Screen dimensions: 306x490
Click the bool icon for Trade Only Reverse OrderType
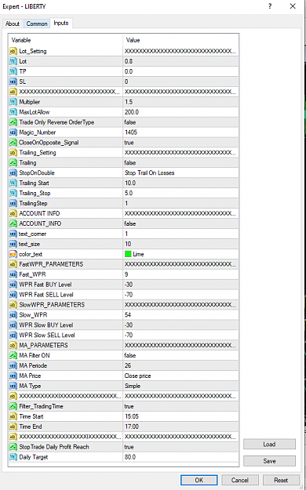pos(13,122)
